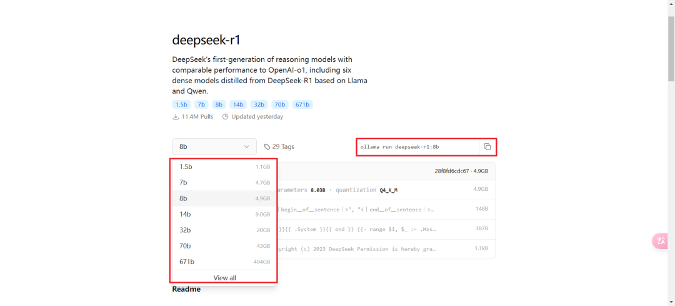Click the 8b blue tag badge
The height and width of the screenshot is (306, 675).
click(x=219, y=105)
